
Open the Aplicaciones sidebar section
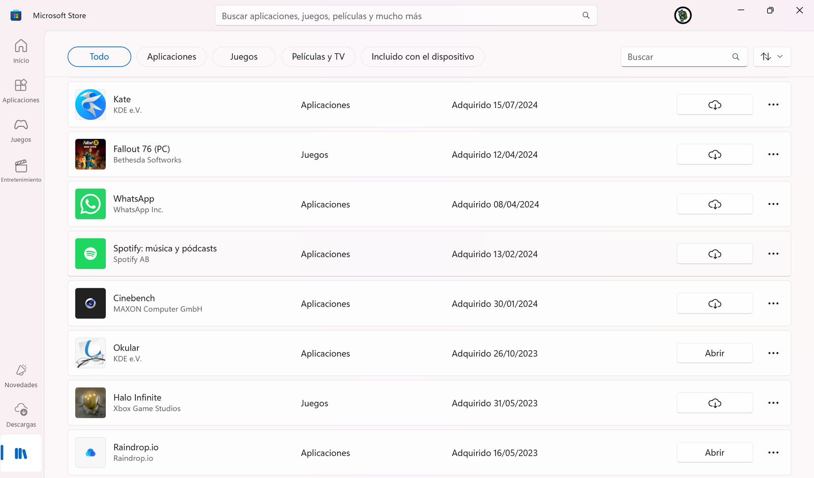click(x=21, y=91)
